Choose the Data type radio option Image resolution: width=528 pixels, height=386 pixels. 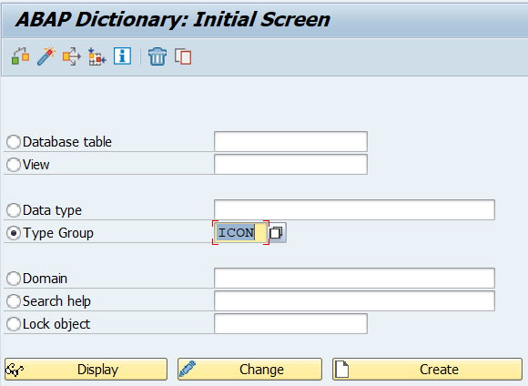click(14, 210)
